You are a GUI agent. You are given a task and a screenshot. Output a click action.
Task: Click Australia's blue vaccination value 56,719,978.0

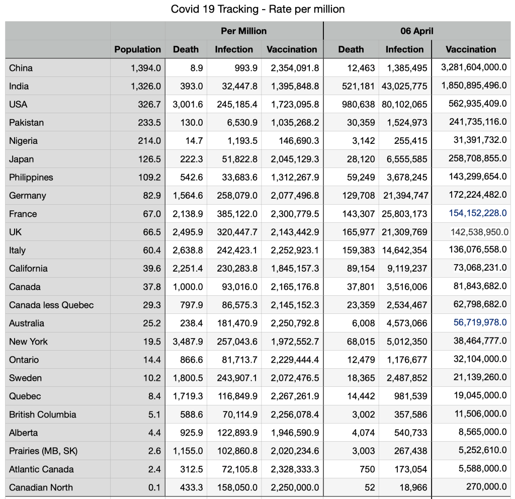480,323
